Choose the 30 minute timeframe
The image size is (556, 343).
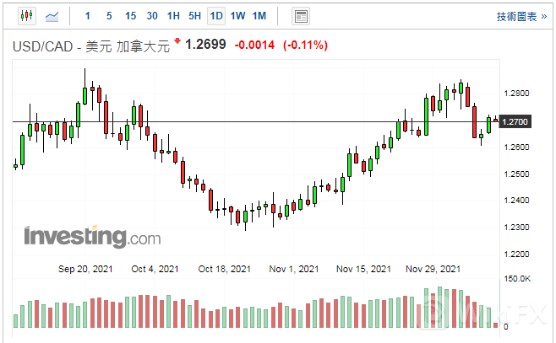click(152, 16)
